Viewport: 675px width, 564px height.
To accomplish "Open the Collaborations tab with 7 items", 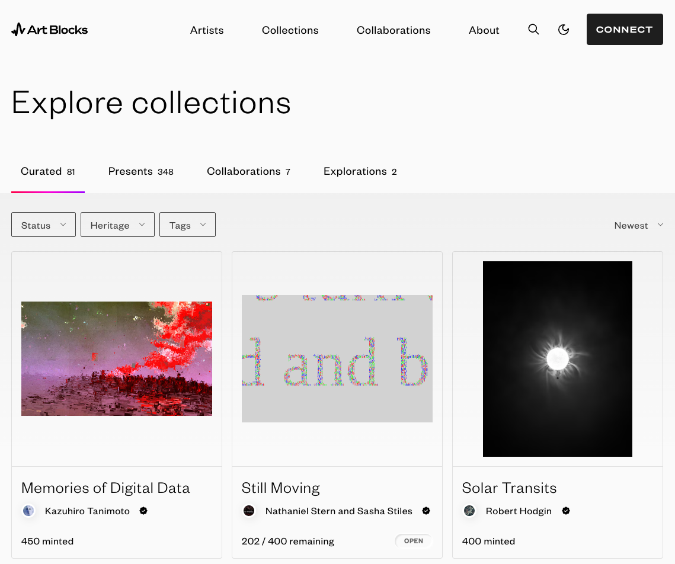I will point(248,172).
